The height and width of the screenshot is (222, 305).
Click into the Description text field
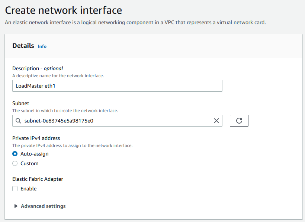tap(117, 86)
